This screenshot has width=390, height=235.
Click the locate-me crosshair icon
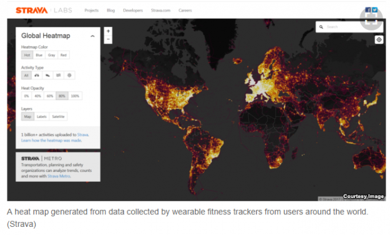click(x=379, y=39)
